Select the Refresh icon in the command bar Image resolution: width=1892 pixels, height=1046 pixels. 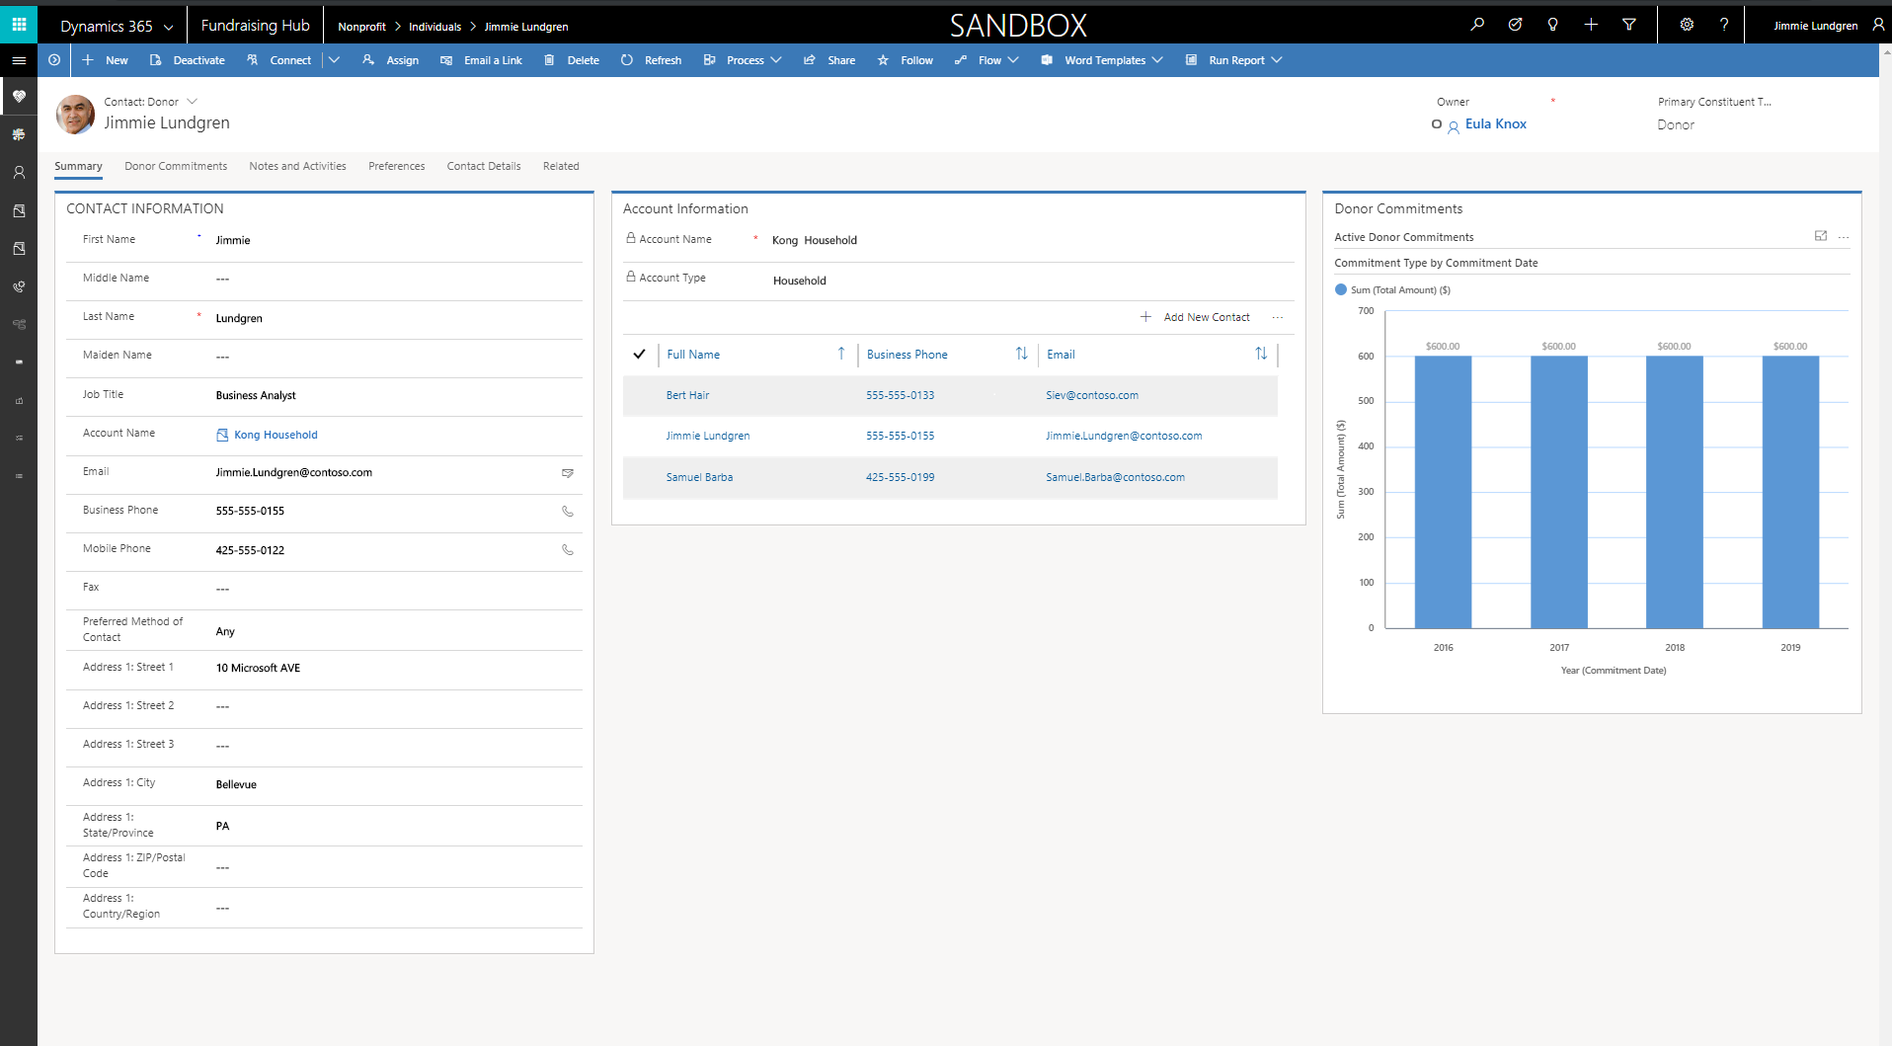(x=627, y=60)
